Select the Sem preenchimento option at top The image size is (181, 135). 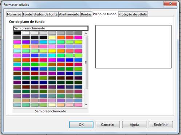51,28
